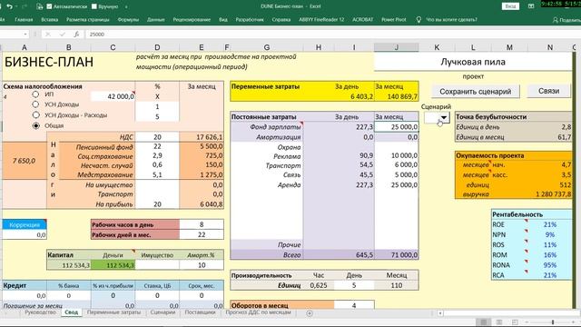Switch to the Руководство sheet tab
The height and width of the screenshot is (327, 581).
click(40, 312)
